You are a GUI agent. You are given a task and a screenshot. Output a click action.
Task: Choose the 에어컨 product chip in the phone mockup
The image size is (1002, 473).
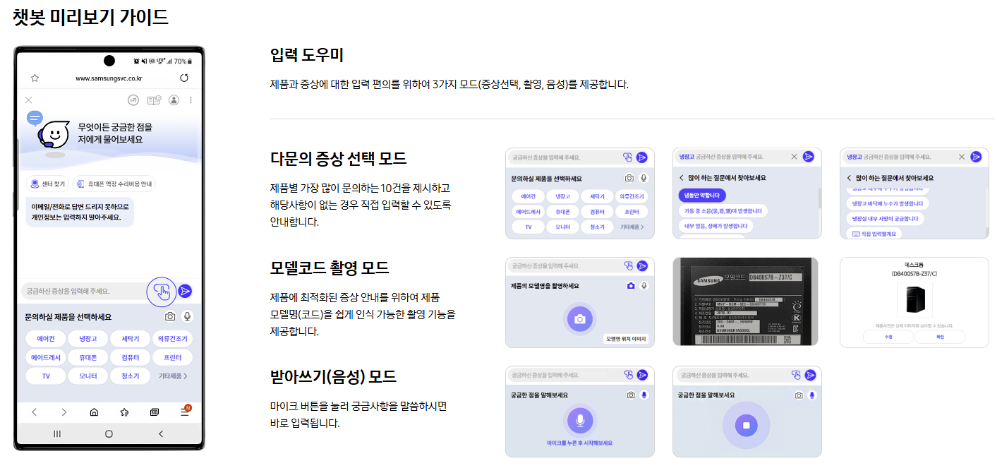click(x=46, y=339)
